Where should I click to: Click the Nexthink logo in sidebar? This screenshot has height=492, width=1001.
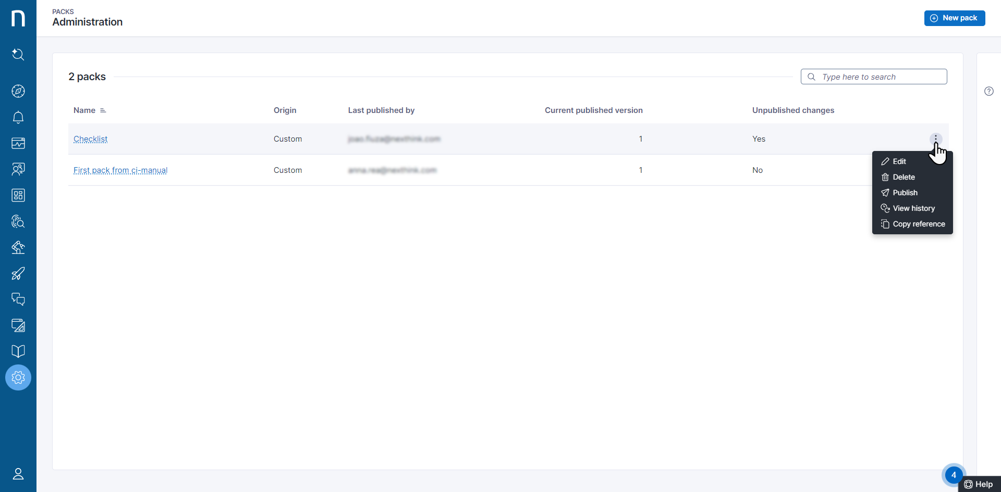(18, 18)
